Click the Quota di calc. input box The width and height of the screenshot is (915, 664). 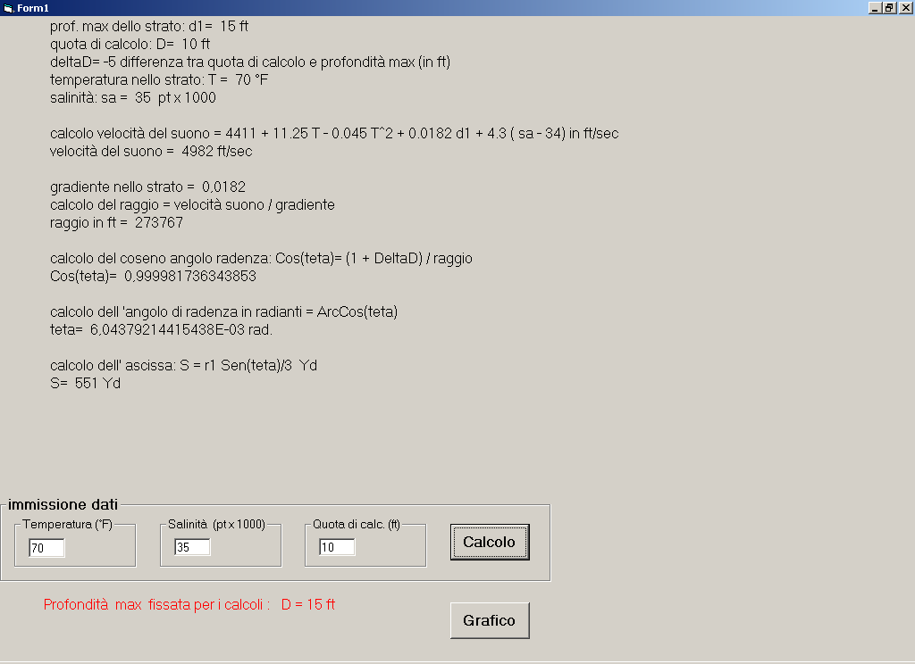[337, 547]
